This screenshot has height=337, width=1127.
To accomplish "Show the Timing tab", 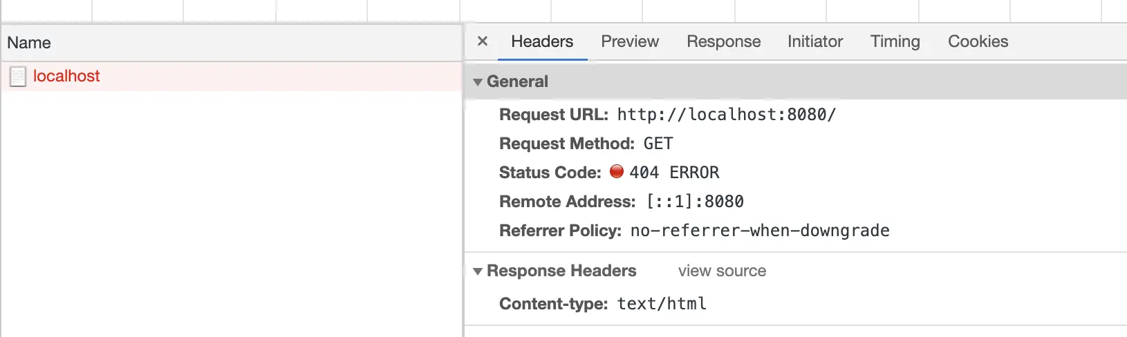I will 895,41.
